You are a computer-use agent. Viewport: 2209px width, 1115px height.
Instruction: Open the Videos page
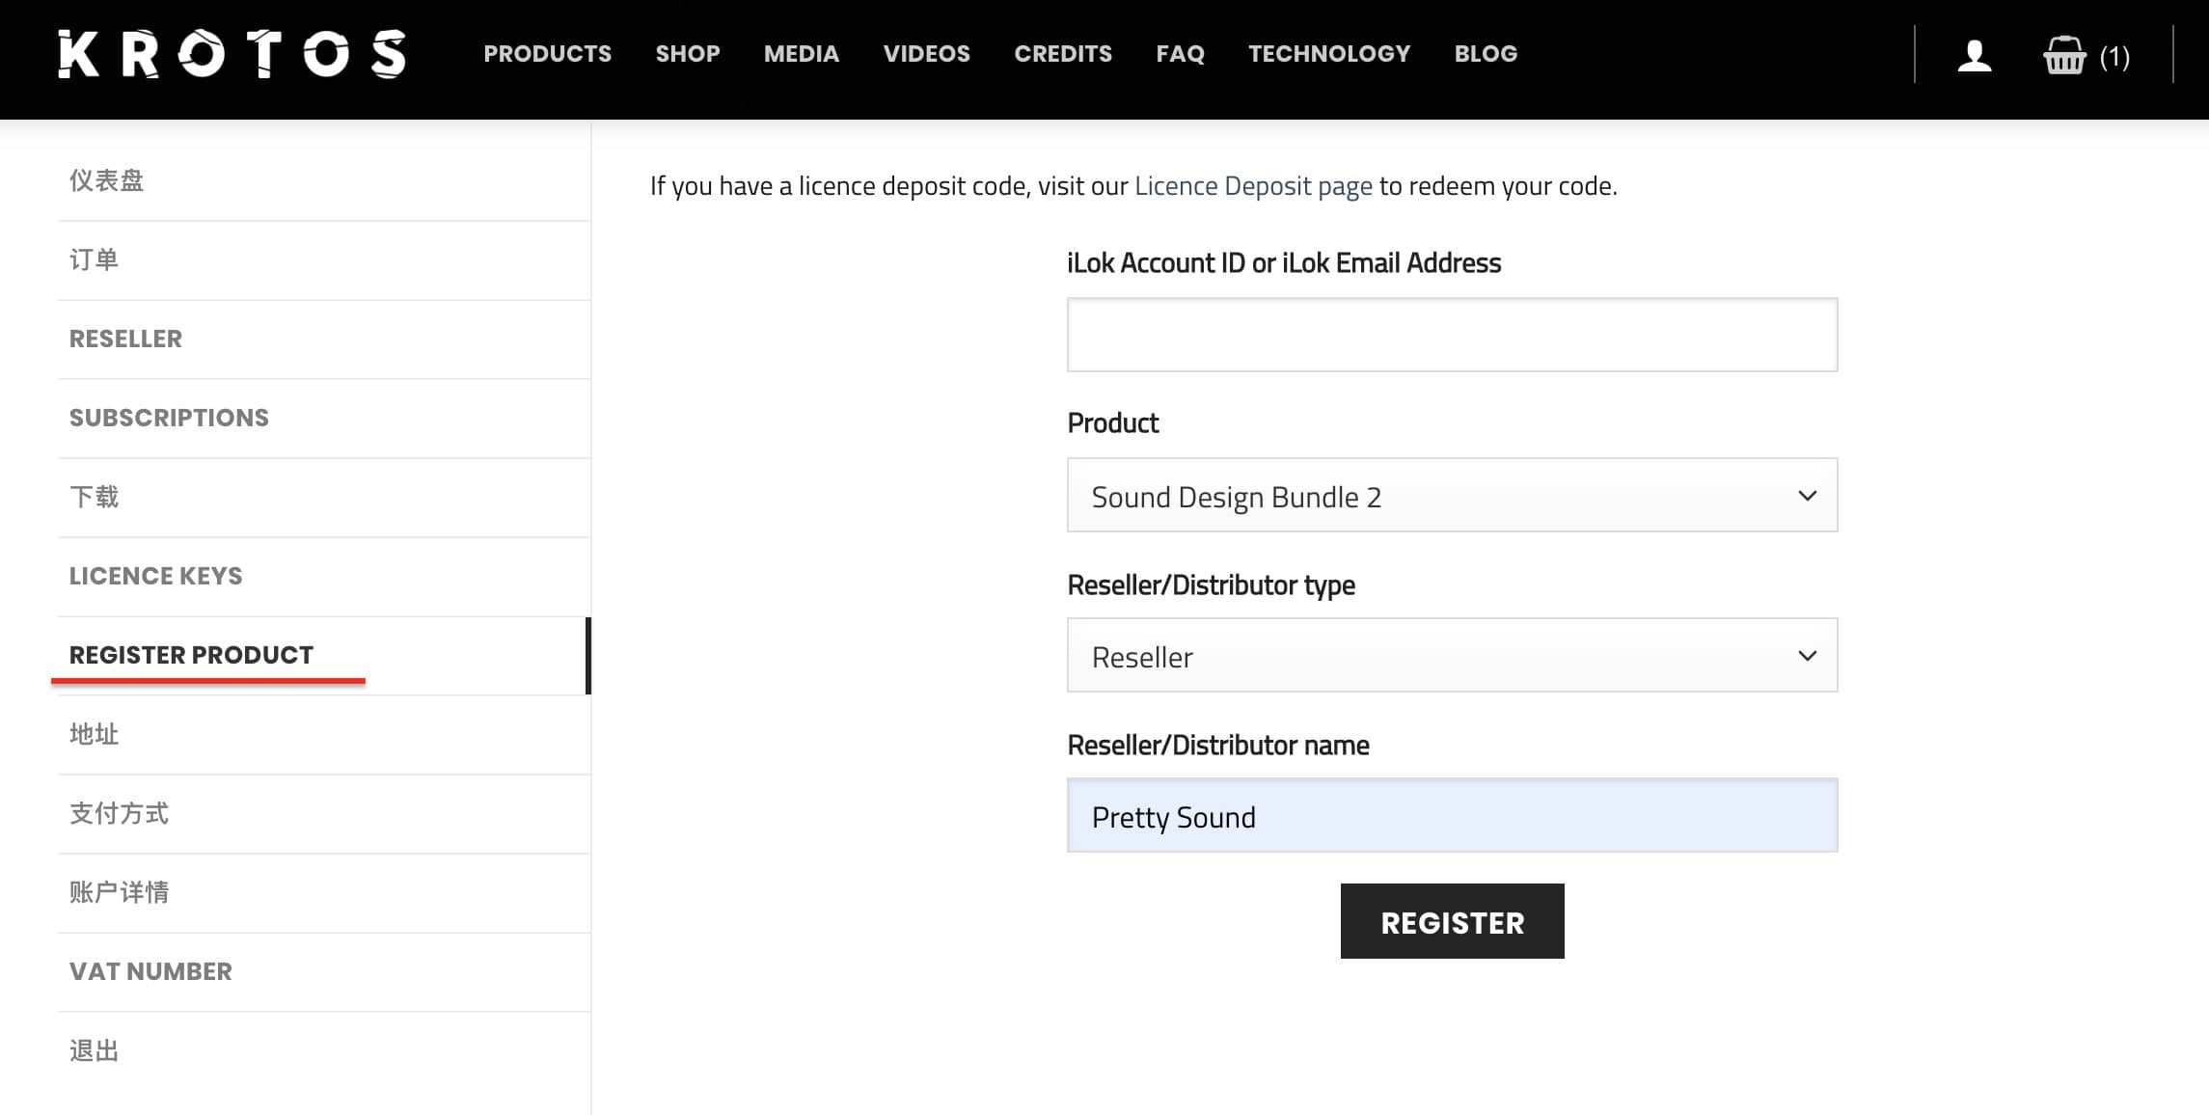click(x=926, y=54)
